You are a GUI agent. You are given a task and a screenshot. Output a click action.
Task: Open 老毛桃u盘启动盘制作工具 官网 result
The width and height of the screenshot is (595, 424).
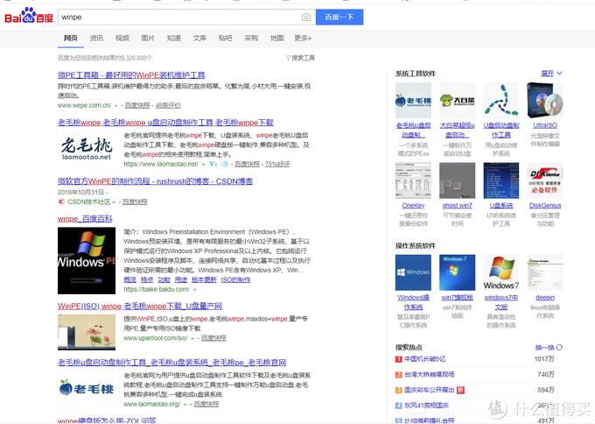[171, 363]
